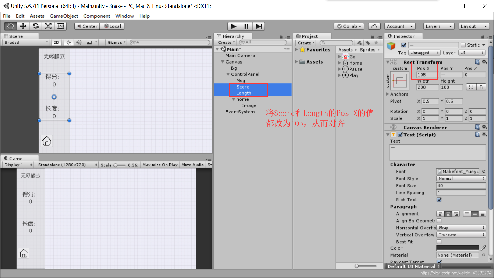Toggle 2D scene view mode

(56, 42)
